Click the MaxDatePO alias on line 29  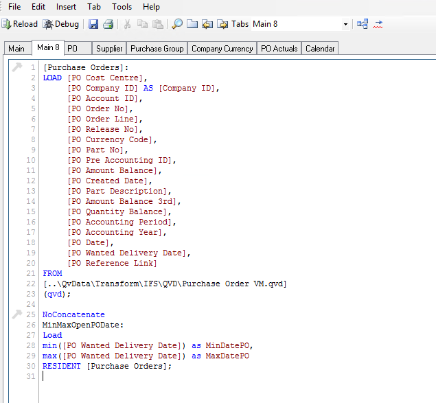coord(227,356)
